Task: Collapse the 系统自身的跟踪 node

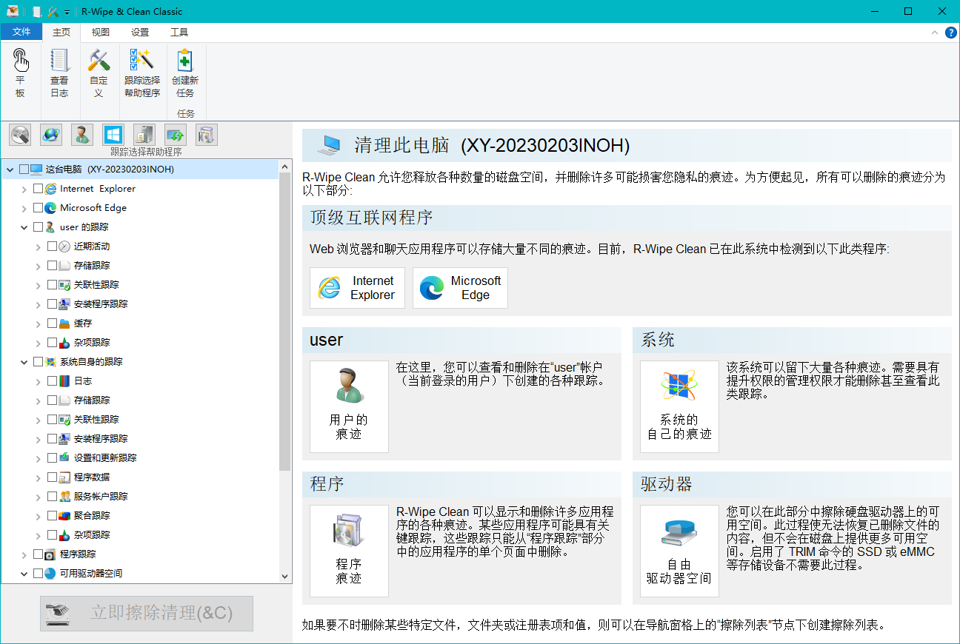Action: pyautogui.click(x=24, y=362)
